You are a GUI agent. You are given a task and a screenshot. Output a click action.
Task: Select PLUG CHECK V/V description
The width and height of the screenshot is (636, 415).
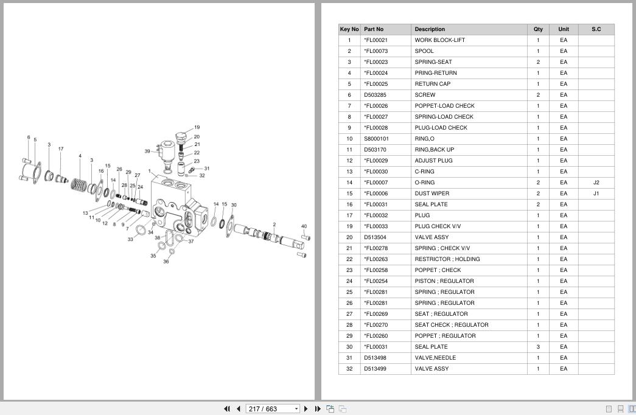(x=438, y=226)
